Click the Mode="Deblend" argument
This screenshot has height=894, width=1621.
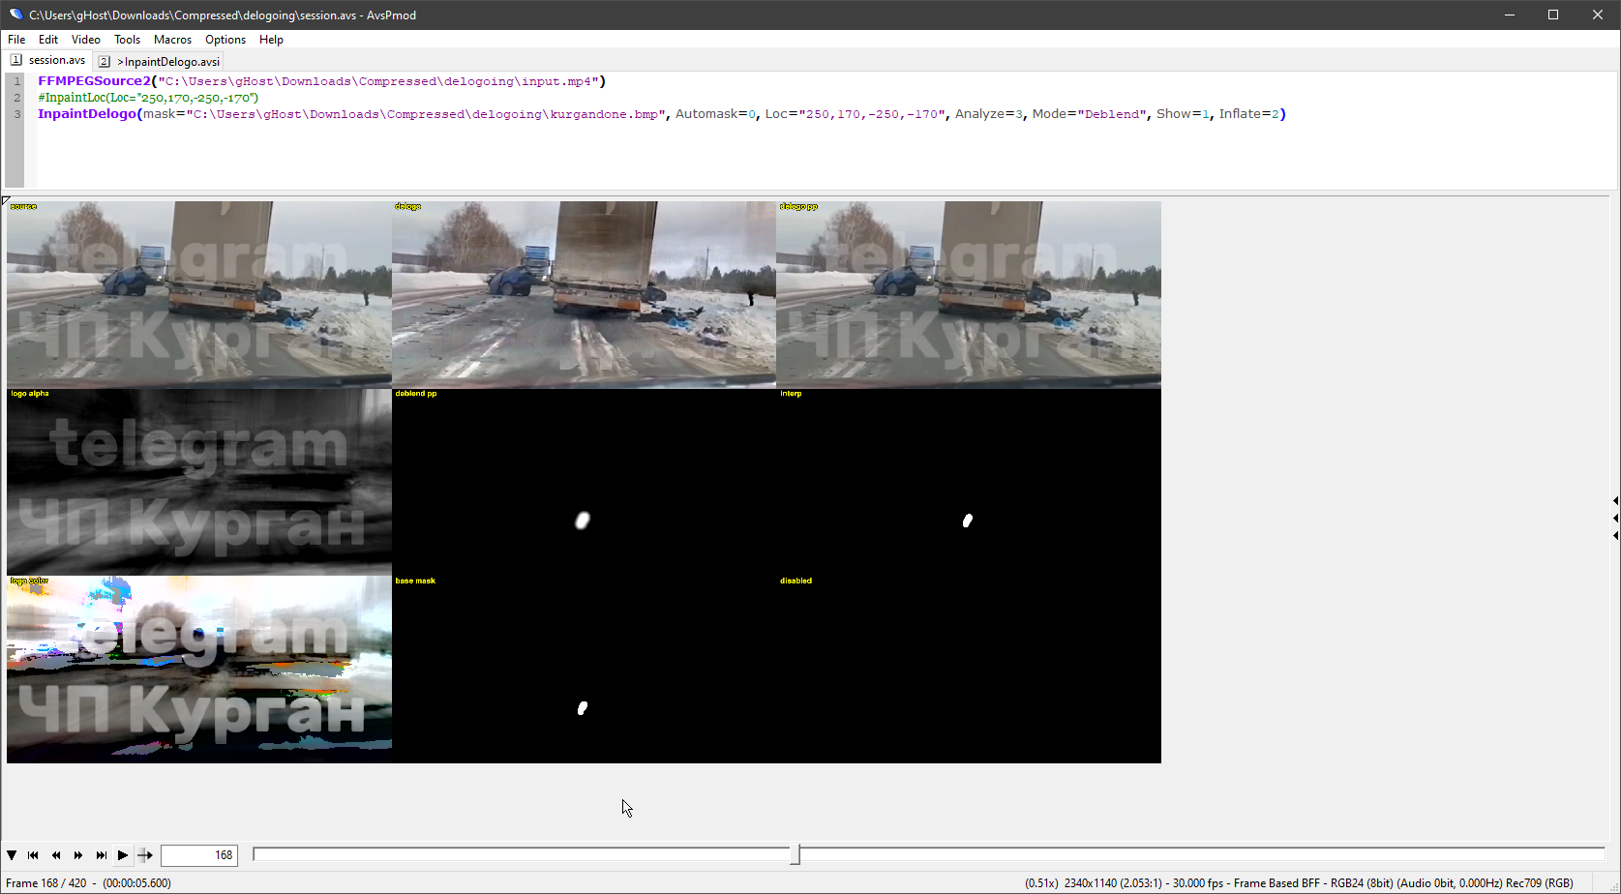(1090, 114)
